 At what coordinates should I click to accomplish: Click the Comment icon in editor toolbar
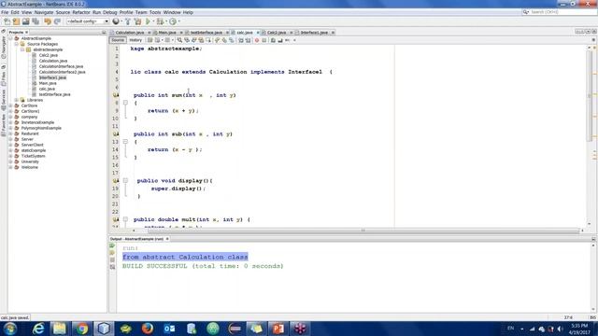[x=273, y=40]
